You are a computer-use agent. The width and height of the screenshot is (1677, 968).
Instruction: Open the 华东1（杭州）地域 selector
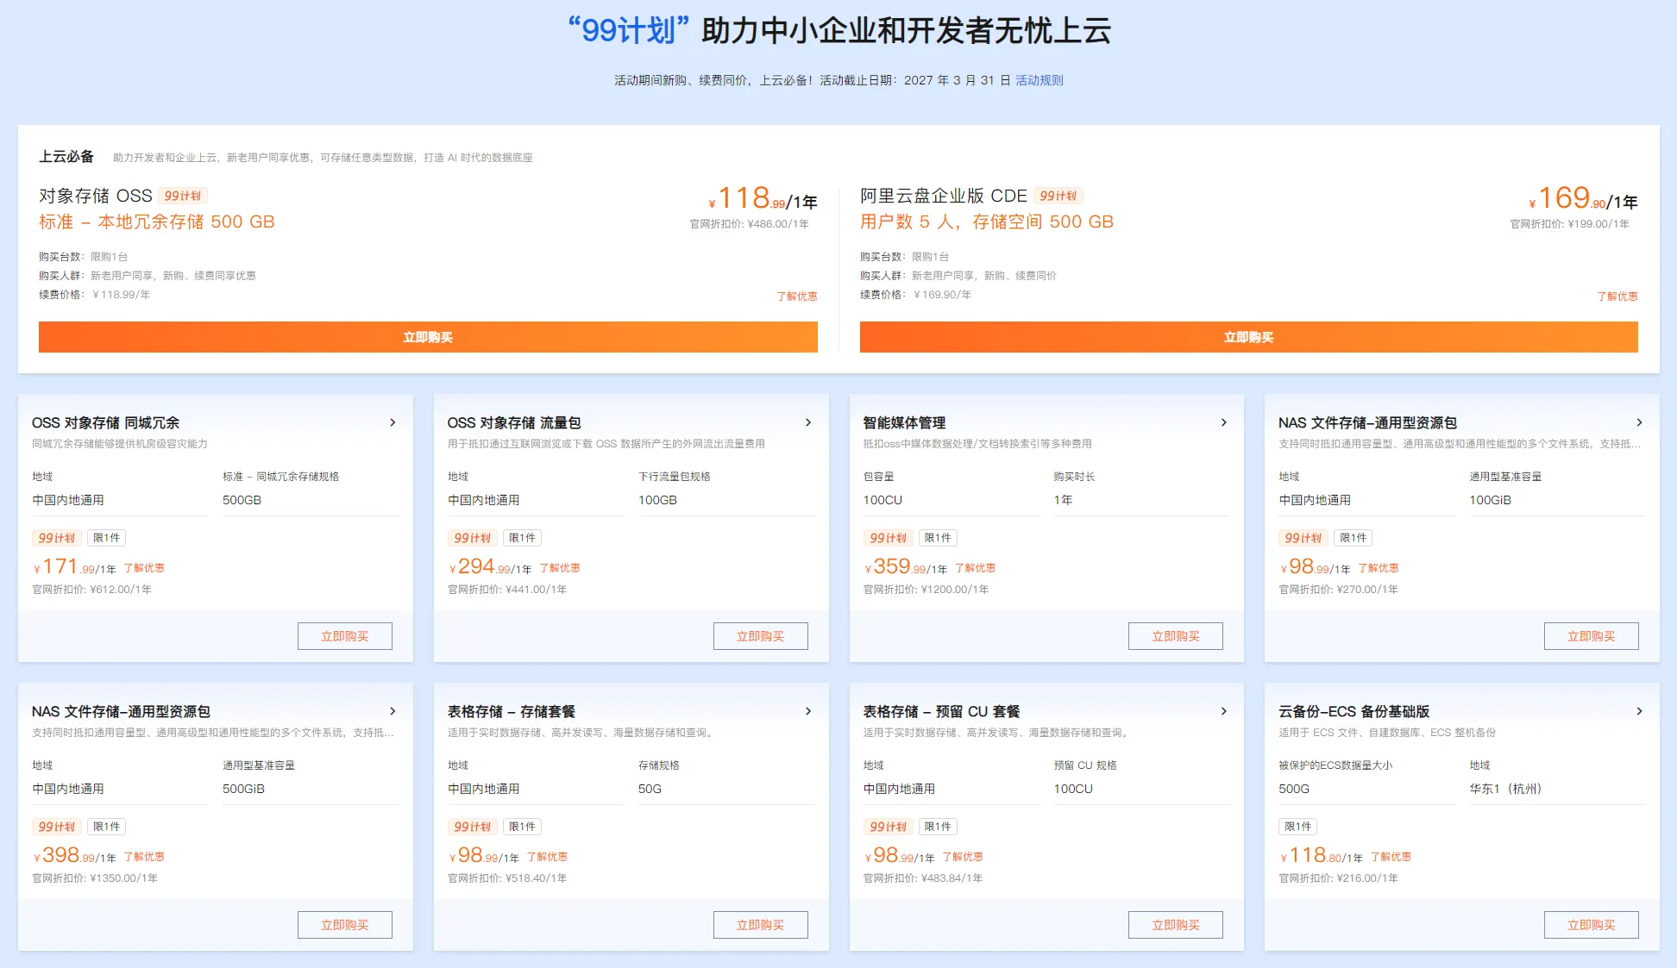[1558, 789]
